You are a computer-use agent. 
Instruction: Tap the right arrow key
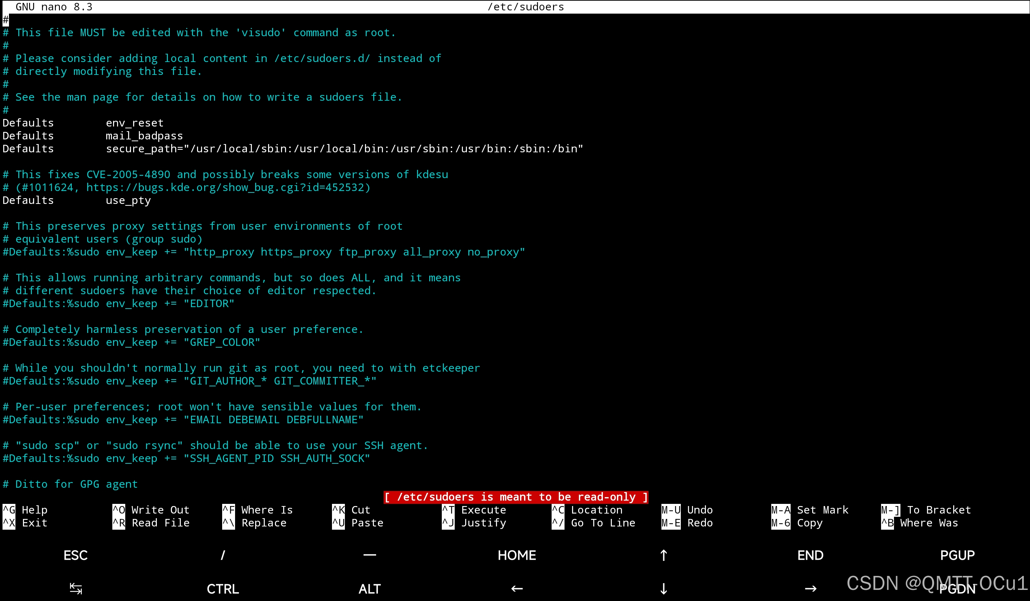(x=810, y=589)
